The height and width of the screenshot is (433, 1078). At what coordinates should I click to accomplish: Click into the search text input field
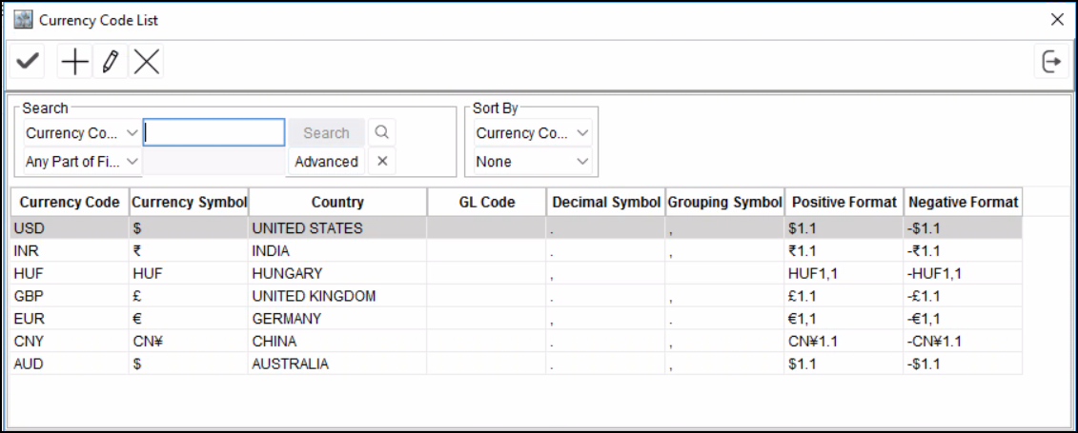pos(214,133)
